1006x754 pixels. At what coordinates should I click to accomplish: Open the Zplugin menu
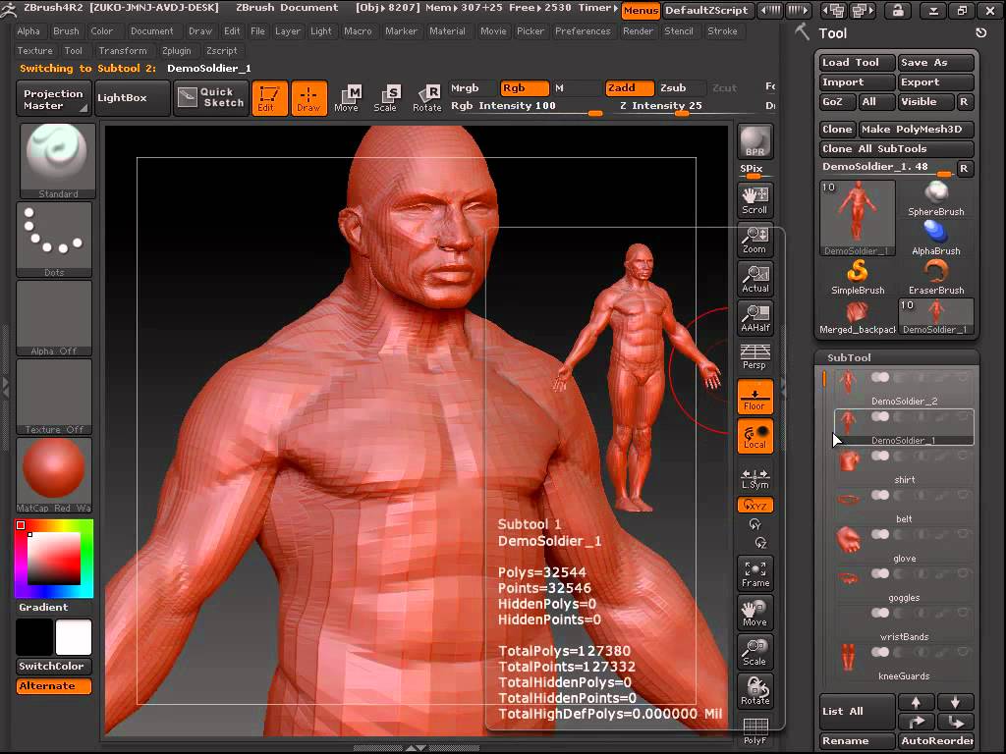177,51
